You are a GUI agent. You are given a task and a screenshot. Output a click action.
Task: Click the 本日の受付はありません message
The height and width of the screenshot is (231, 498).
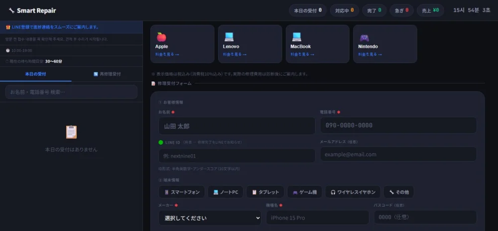coord(71,150)
